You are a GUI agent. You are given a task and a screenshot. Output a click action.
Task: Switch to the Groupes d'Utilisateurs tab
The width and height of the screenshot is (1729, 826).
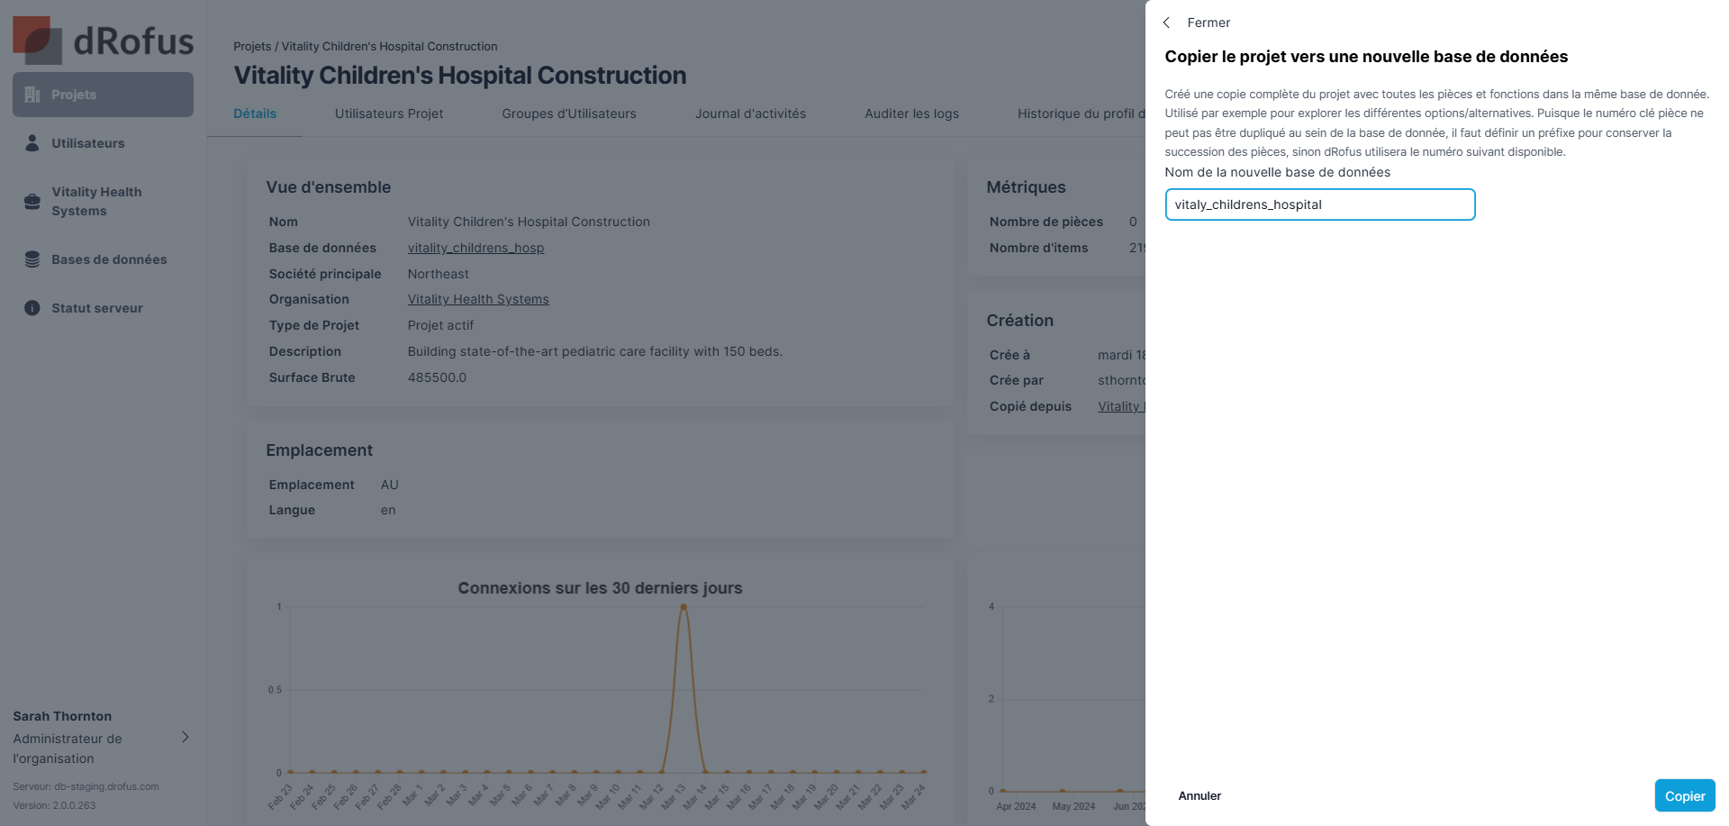tap(569, 113)
